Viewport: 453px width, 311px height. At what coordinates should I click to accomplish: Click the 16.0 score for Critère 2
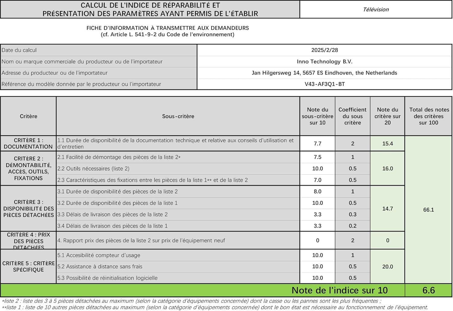point(387,168)
